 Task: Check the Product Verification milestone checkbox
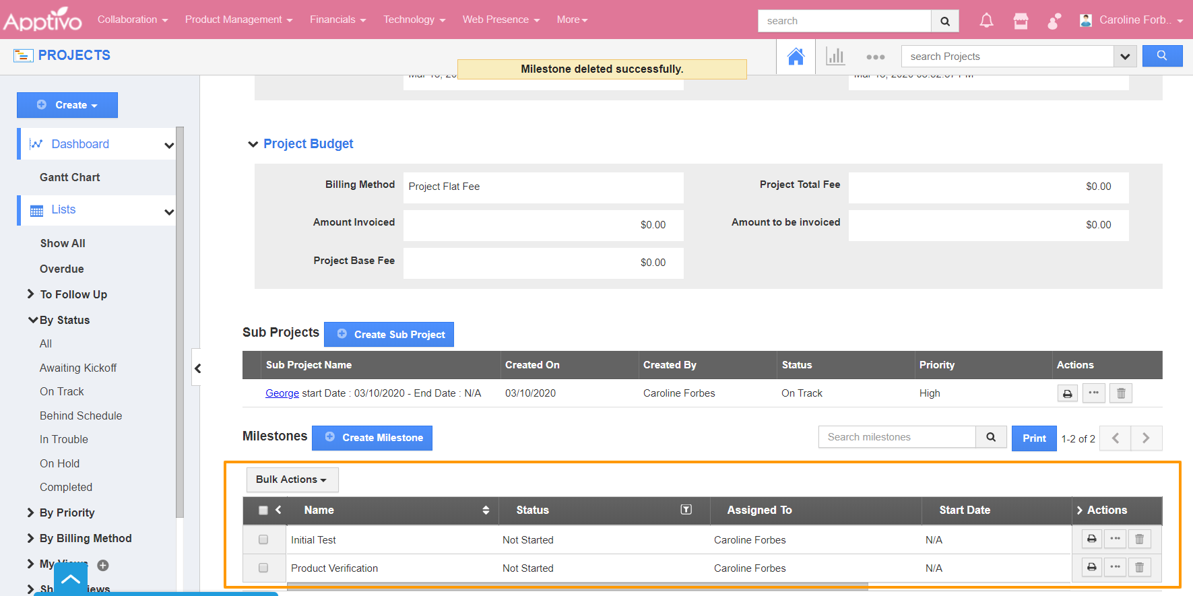263,568
